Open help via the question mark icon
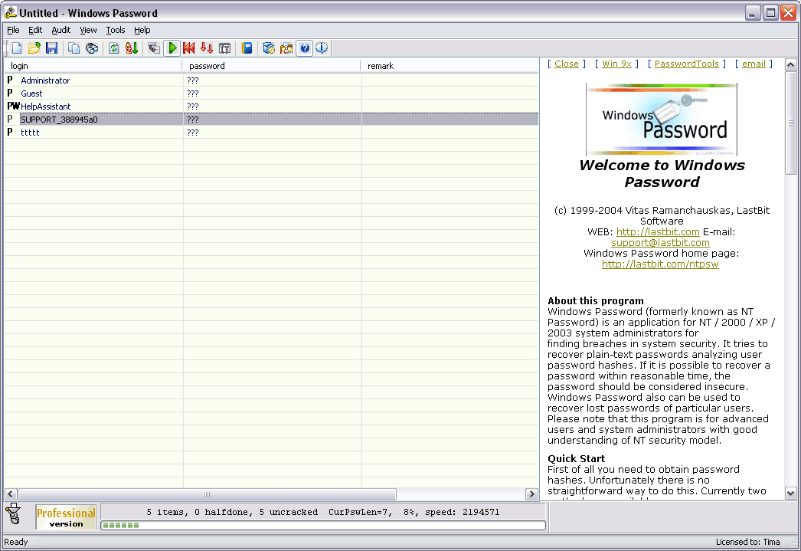This screenshot has height=551, width=801. click(x=304, y=48)
